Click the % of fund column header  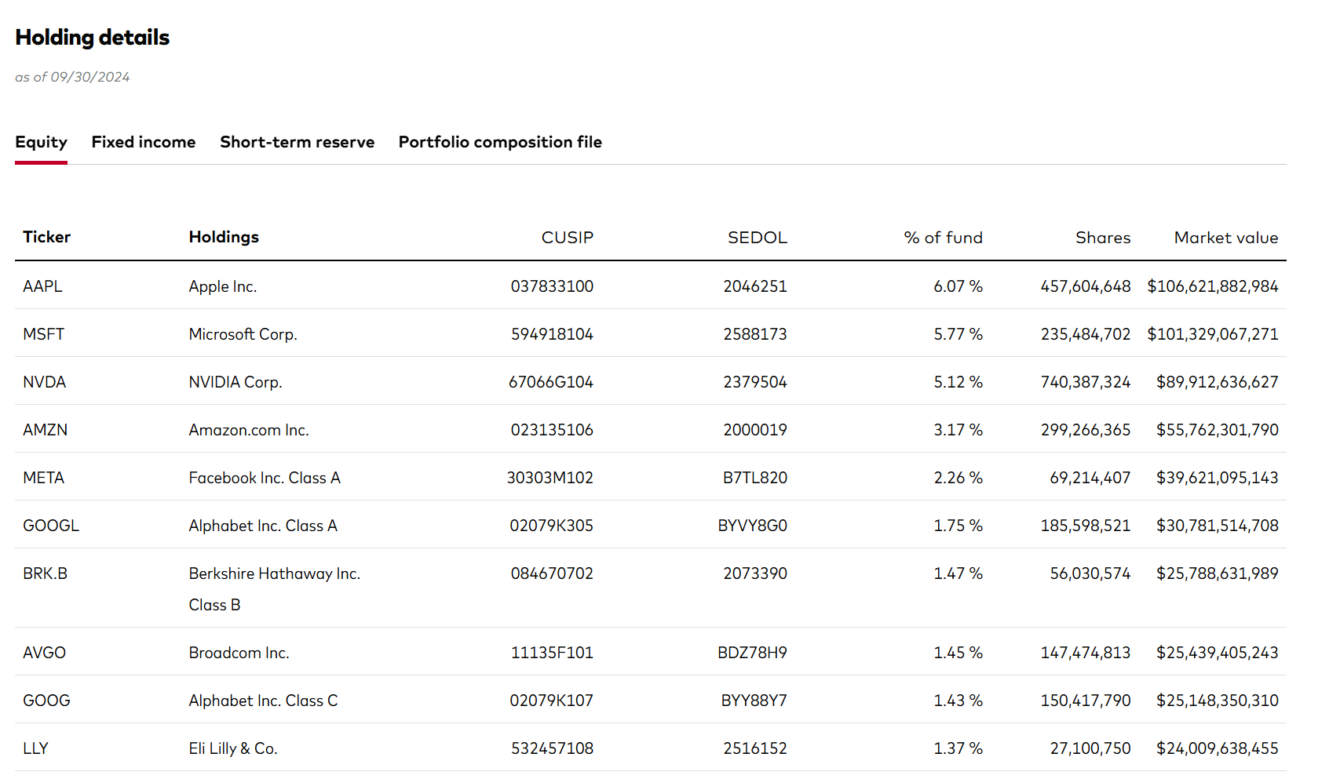943,238
